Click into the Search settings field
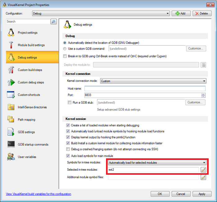The height and width of the screenshot is (202, 217). coord(28,22)
